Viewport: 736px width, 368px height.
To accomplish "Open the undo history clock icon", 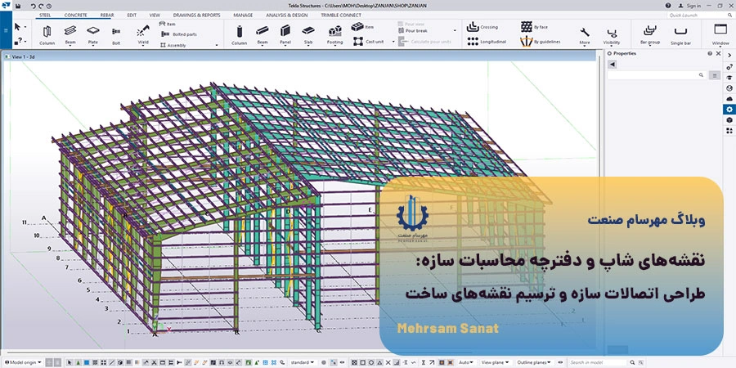I will [x=49, y=6].
